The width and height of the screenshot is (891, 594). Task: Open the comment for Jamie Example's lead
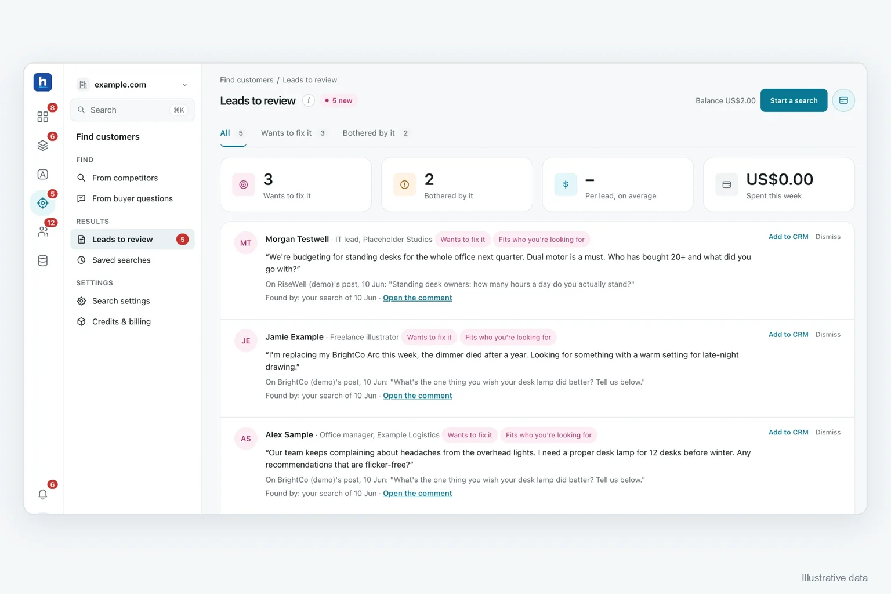pyautogui.click(x=418, y=396)
